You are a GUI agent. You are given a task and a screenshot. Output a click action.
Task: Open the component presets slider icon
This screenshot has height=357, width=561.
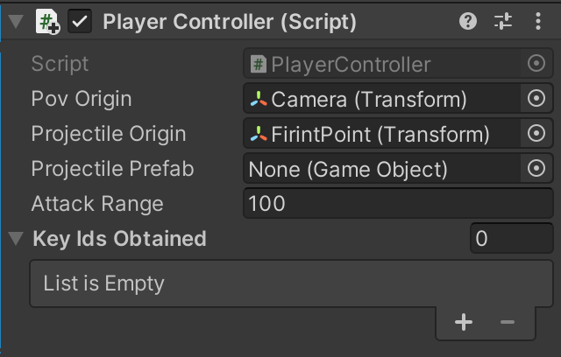coord(502,23)
